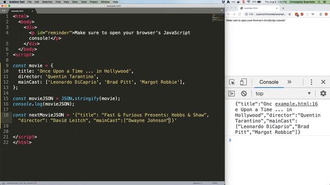The height and width of the screenshot is (185, 330).
Task: Open the Sublime Text application menu
Action: pos(17,2)
